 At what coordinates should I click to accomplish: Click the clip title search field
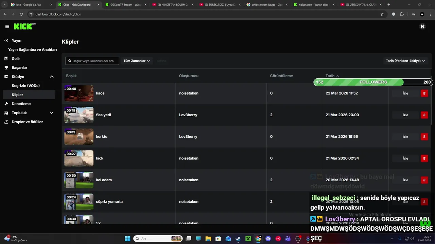tap(92, 61)
